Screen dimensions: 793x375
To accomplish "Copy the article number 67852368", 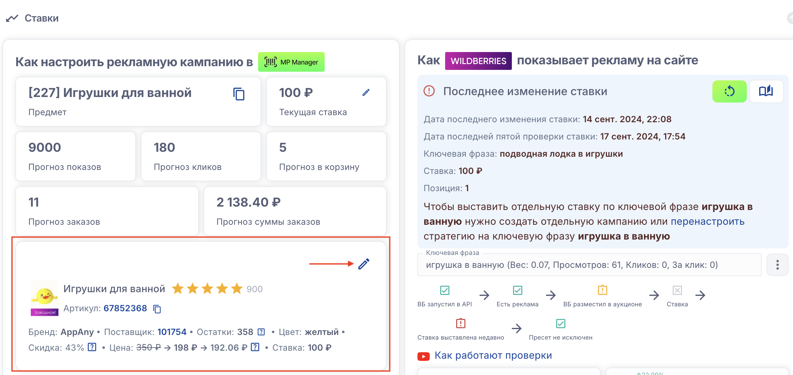I will (157, 309).
